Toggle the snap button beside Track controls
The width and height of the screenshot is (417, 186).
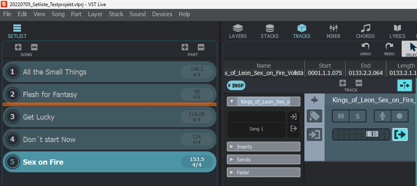point(405,86)
